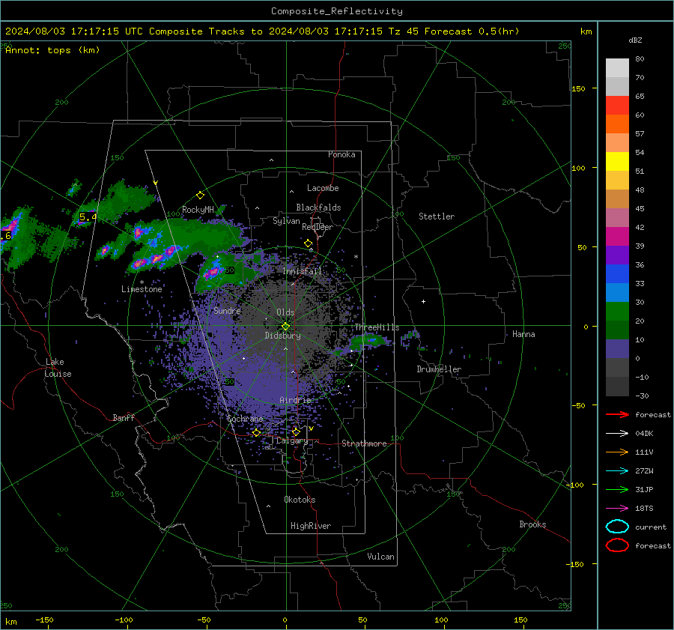Screen dimensions: 674x630
Task: Click the yellow diamond marker near RockyMH
Action: [x=200, y=196]
